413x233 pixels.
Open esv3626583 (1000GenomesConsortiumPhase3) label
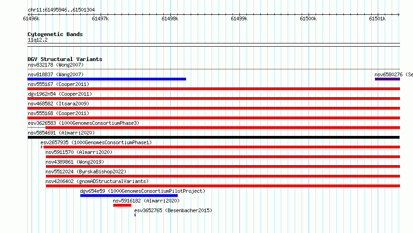tap(84, 123)
